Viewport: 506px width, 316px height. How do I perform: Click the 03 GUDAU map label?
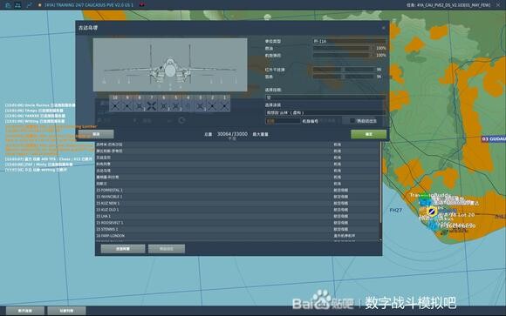pos(494,138)
